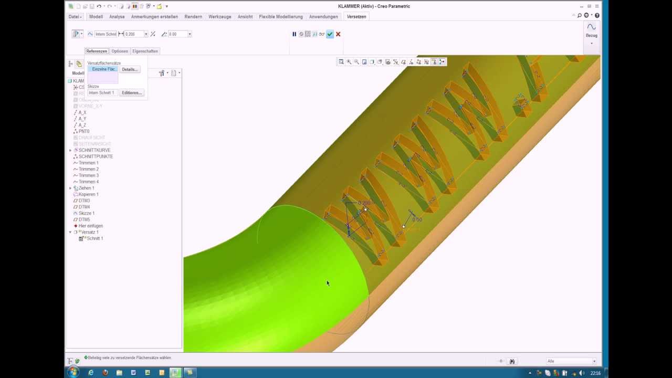Screen dimensions: 672x378
Task: Collapse the Versatz 1 tree node
Action: [x=70, y=232]
